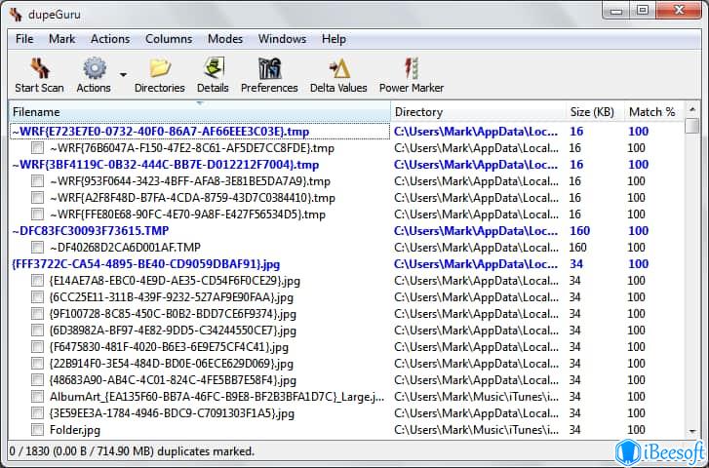Show the Details panel icon
The image size is (709, 468).
tap(213, 68)
